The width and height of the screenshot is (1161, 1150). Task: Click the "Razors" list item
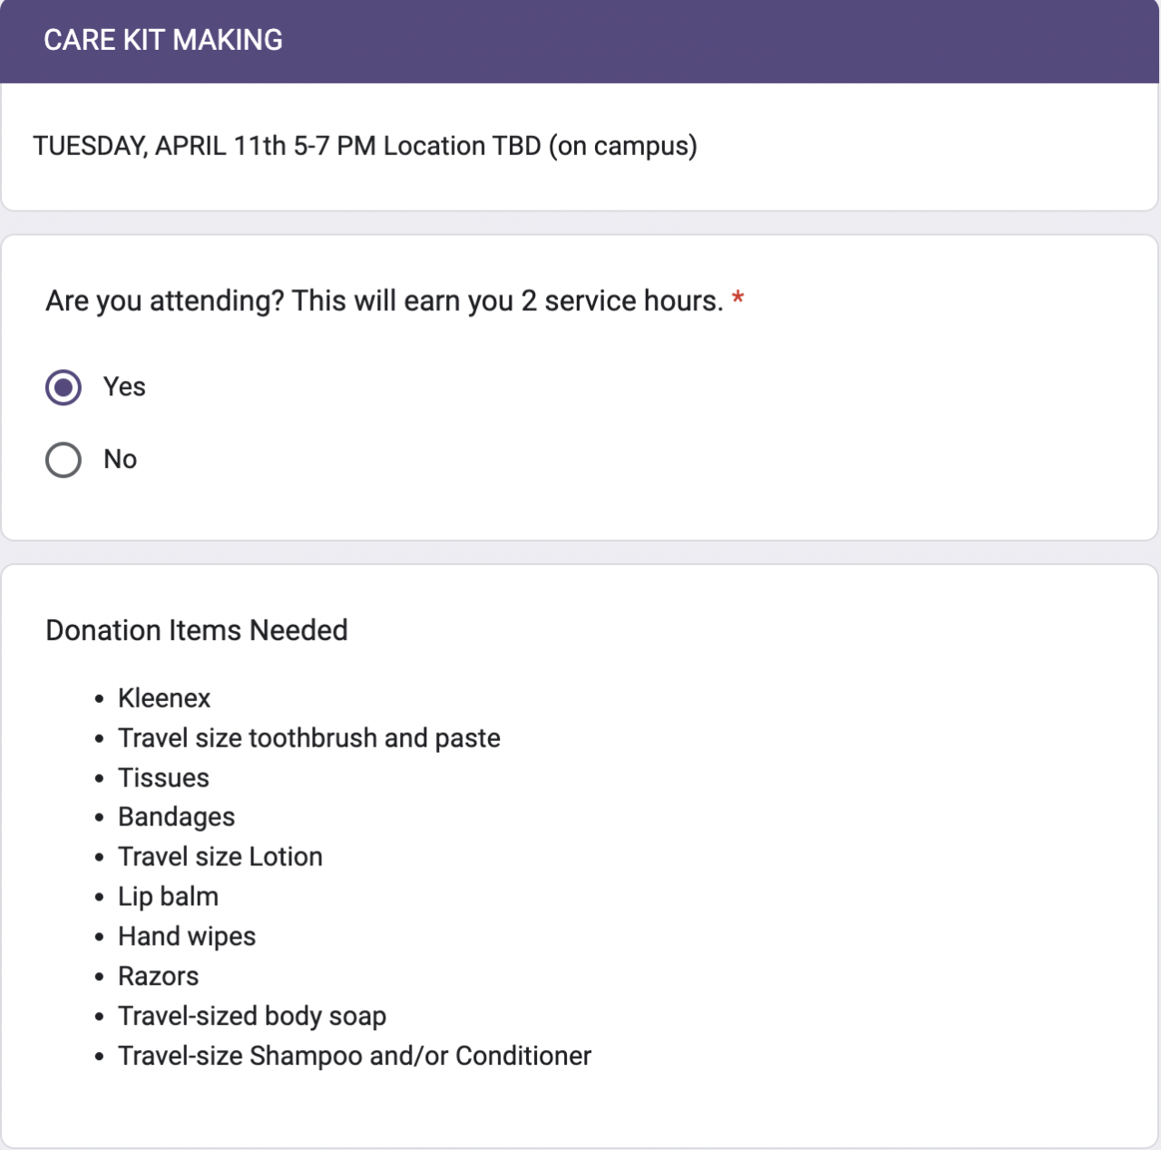pos(158,977)
